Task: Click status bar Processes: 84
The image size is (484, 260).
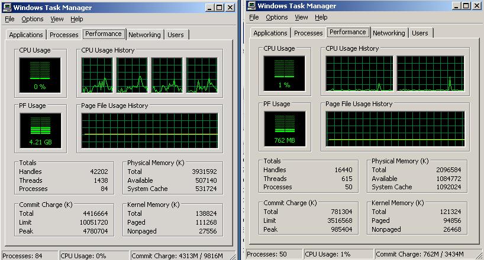Action: (30, 256)
